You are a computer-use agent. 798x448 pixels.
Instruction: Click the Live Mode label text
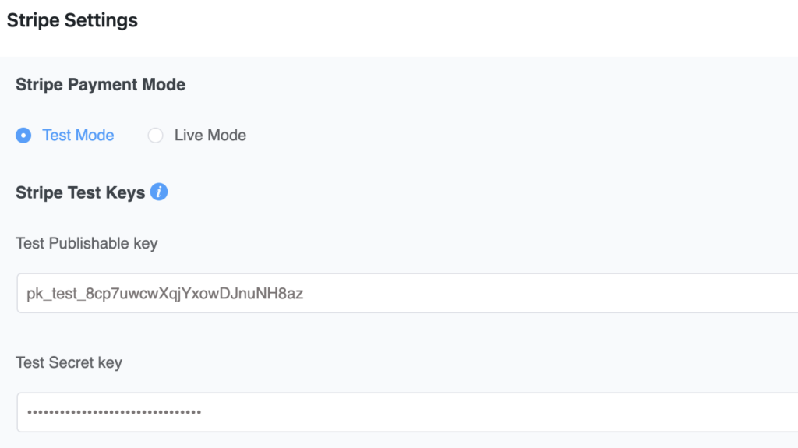pos(210,136)
